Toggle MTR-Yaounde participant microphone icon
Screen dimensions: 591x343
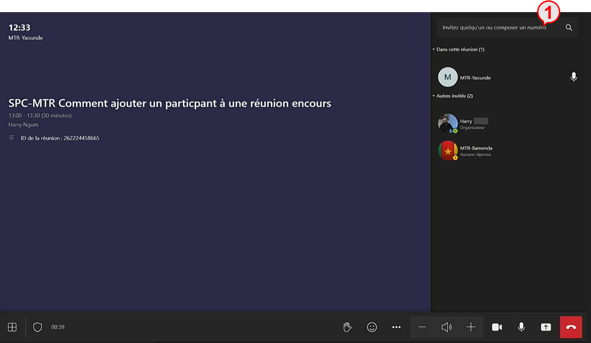(x=574, y=77)
